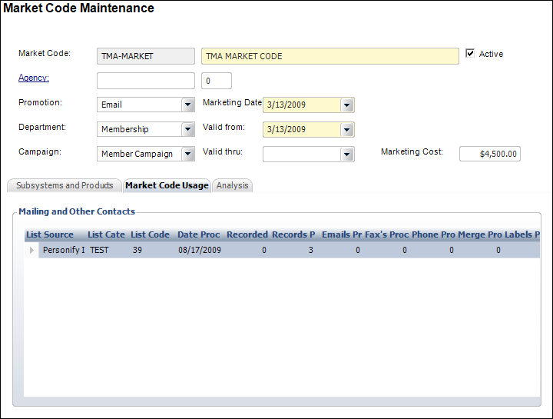The image size is (553, 419).
Task: Toggle the Active checkbox
Action: point(470,53)
